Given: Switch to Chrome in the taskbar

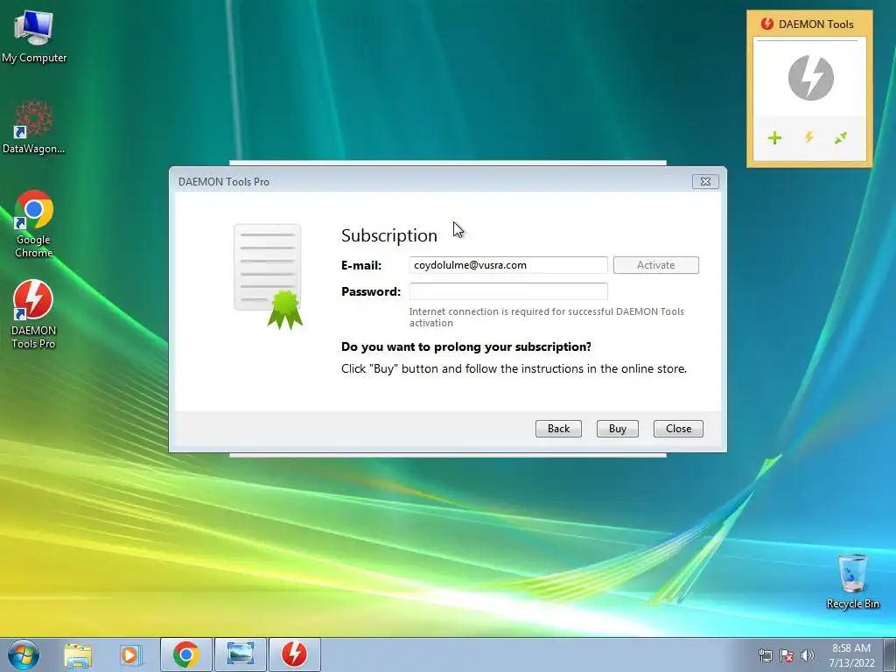Looking at the screenshot, I should click(x=186, y=654).
